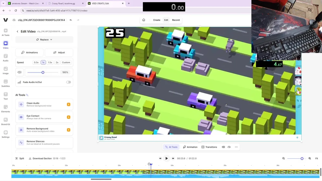Image resolution: width=322 pixels, height=181 pixels.
Task: Open the Subtitles sidebar section
Action: pyautogui.click(x=6, y=83)
